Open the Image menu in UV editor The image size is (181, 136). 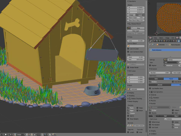coord(167,38)
